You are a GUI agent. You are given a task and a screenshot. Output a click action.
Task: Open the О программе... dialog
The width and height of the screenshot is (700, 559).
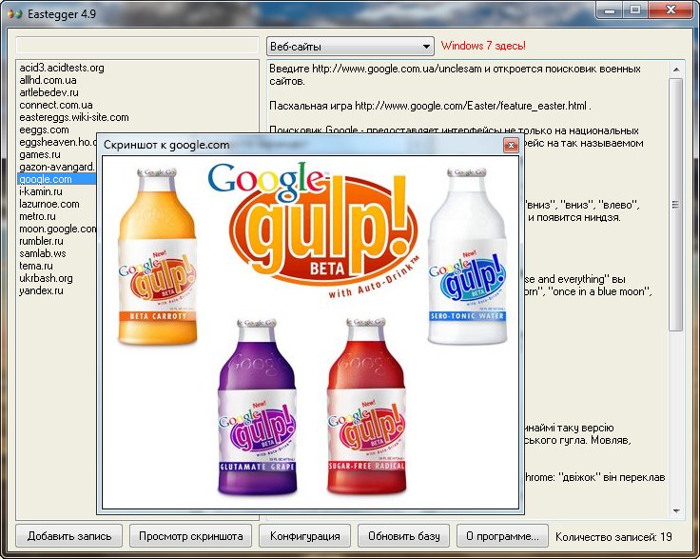click(x=502, y=536)
